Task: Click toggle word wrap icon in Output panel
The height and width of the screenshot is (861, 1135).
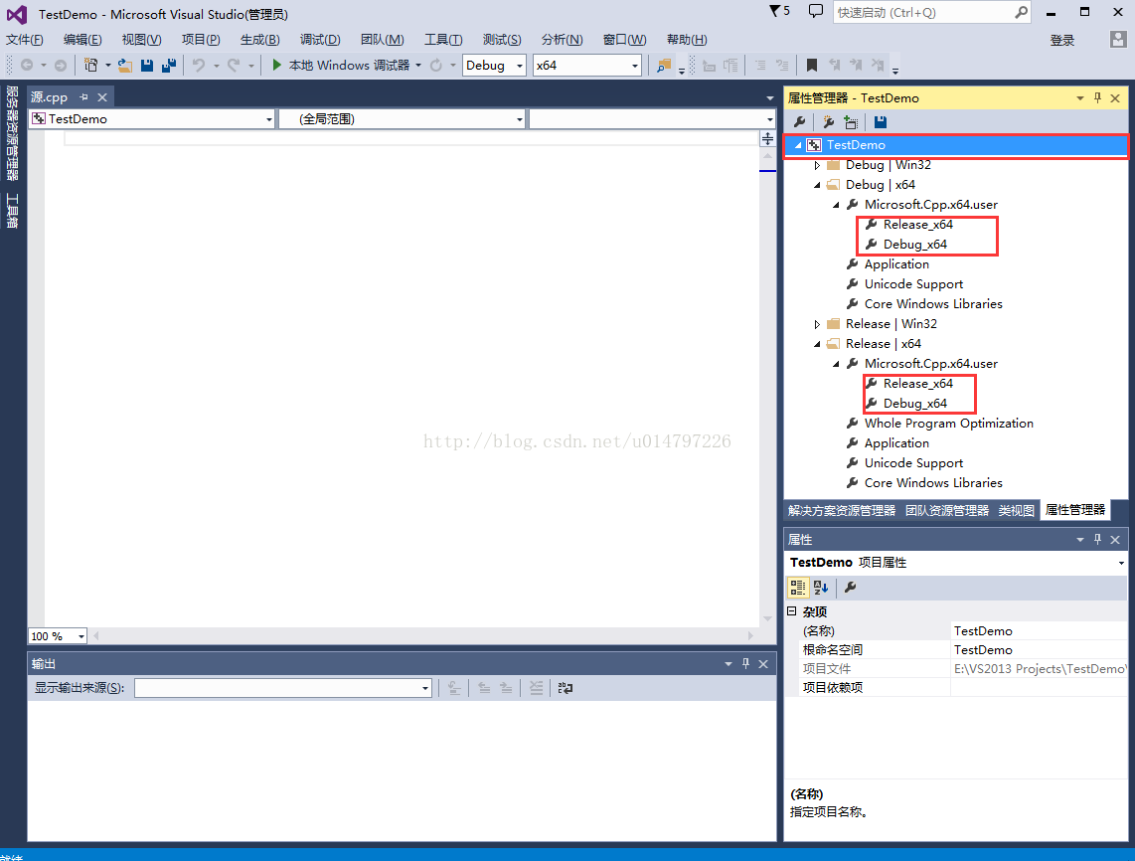Action: pyautogui.click(x=566, y=688)
